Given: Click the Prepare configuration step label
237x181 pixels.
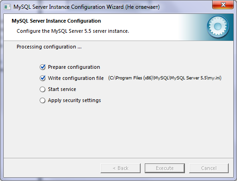Looking at the screenshot, I should [74, 67].
